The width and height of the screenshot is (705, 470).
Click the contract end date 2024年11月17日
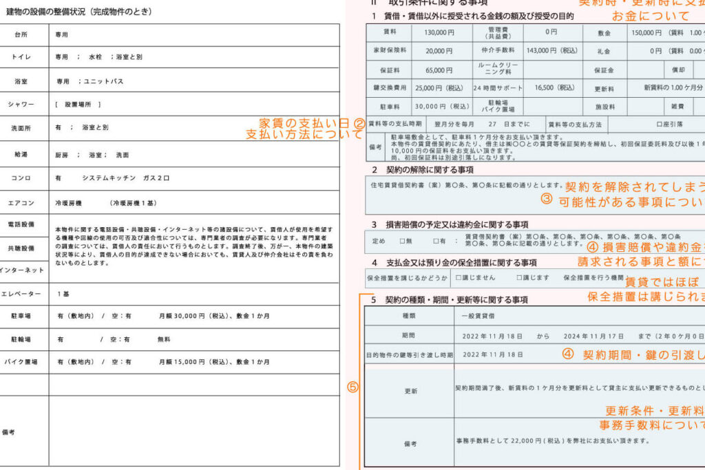[x=591, y=336]
